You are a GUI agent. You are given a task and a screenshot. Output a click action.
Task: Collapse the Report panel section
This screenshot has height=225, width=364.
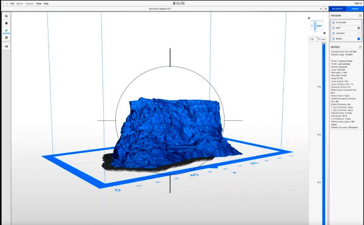360,47
